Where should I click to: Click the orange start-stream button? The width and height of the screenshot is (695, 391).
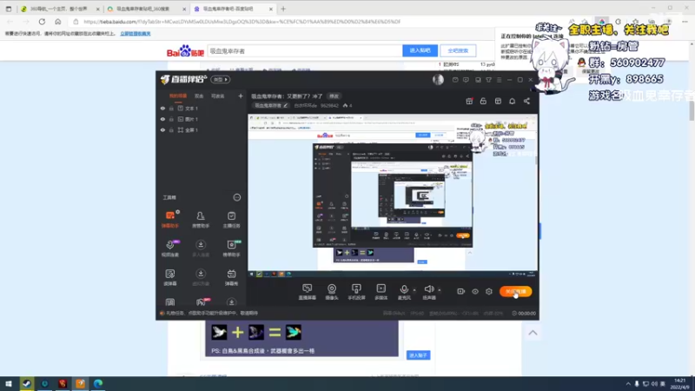516,291
